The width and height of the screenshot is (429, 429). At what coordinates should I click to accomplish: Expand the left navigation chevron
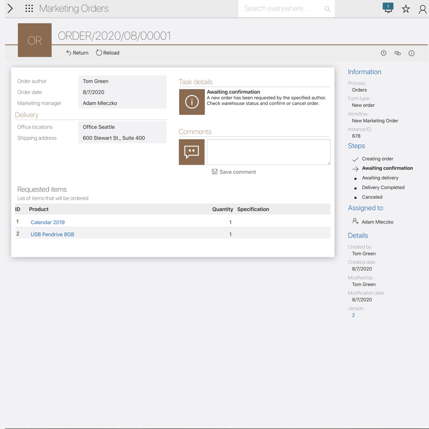10,9
